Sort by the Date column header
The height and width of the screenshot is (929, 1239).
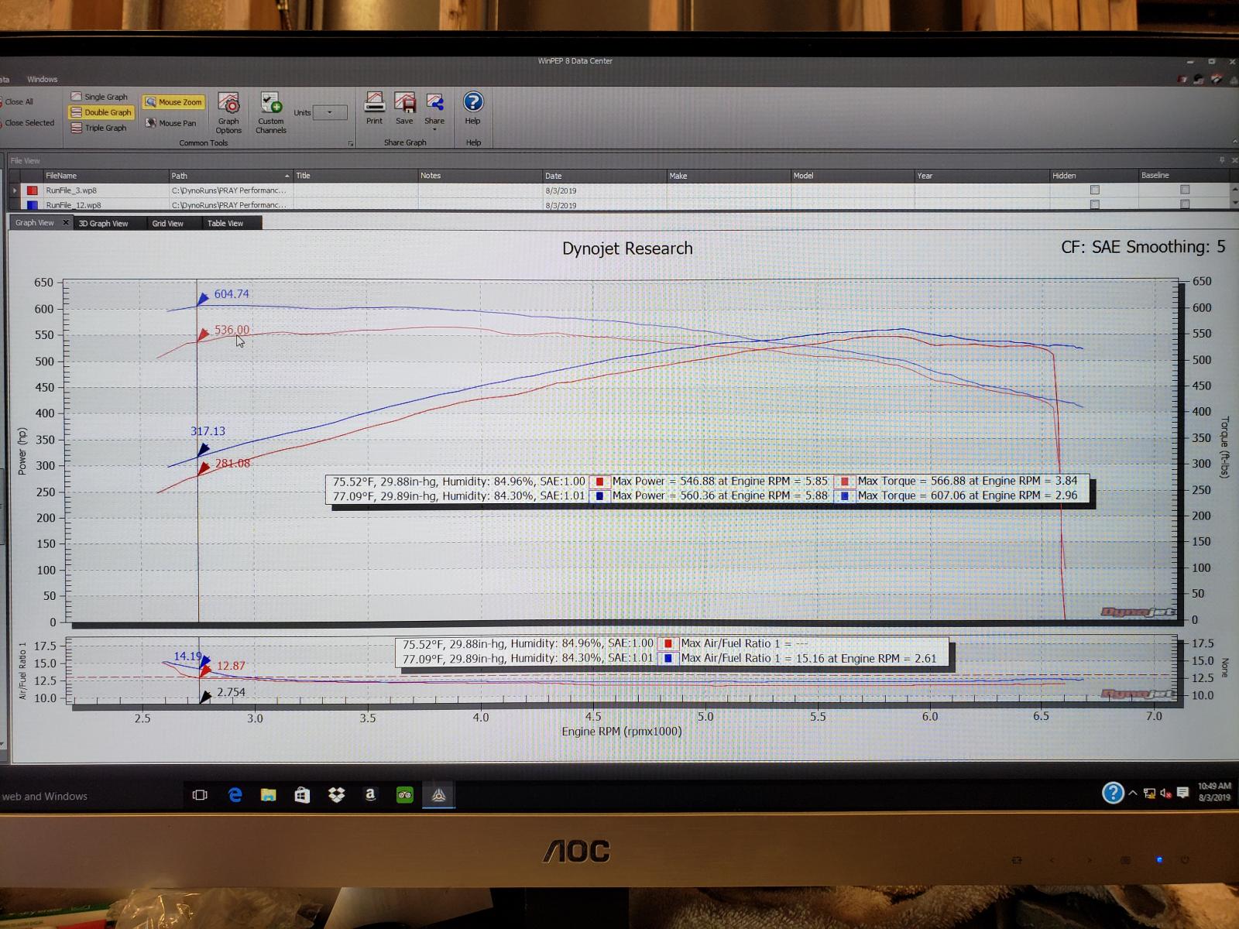click(604, 176)
